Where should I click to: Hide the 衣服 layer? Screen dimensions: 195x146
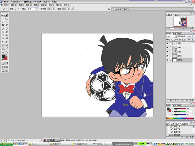(x=167, y=47)
